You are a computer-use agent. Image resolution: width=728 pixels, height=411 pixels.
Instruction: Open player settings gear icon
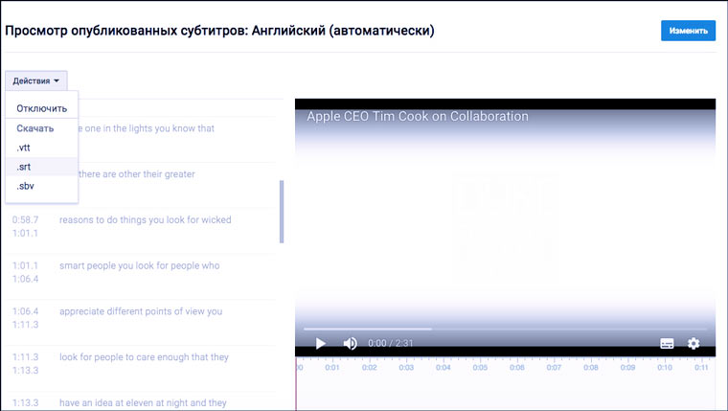click(694, 343)
